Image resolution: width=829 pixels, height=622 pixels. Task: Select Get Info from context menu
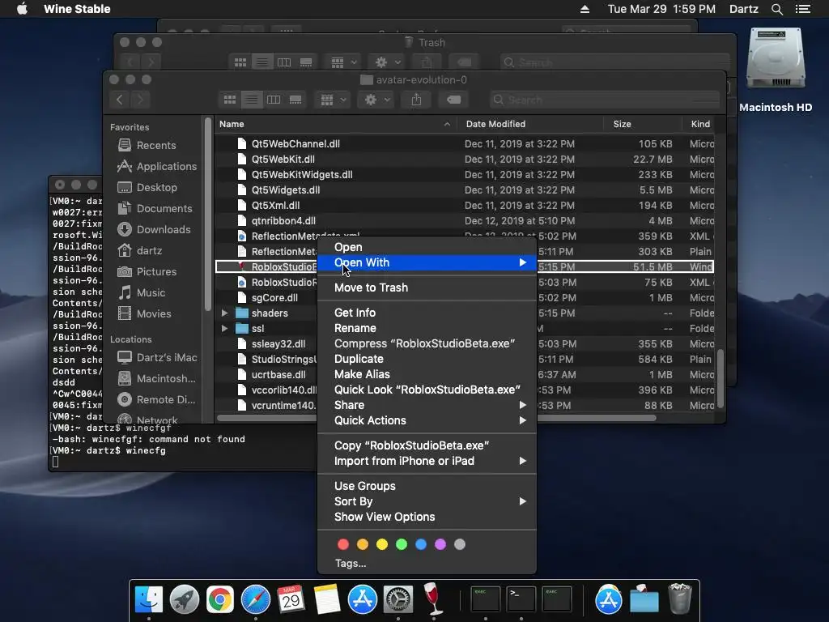[427, 313]
